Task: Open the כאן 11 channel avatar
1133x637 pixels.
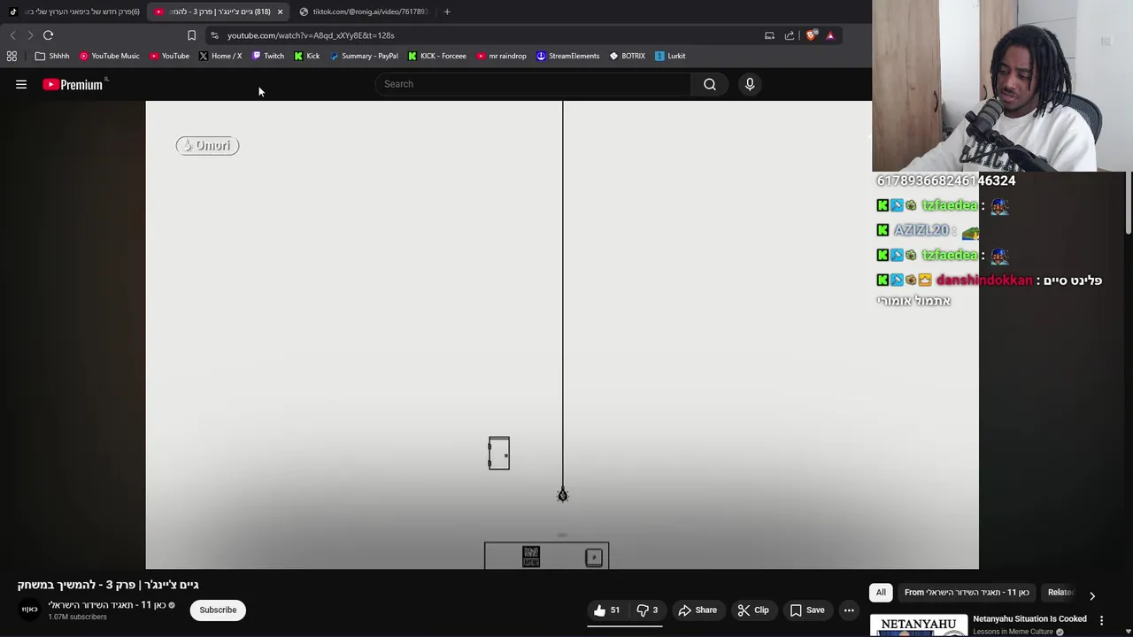Action: 30,610
